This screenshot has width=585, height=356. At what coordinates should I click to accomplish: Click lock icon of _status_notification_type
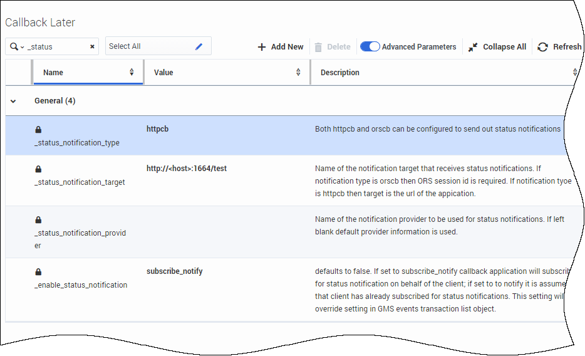38,130
